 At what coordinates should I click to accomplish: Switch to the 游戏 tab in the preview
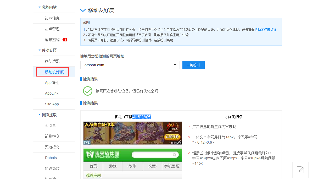[x=113, y=166]
